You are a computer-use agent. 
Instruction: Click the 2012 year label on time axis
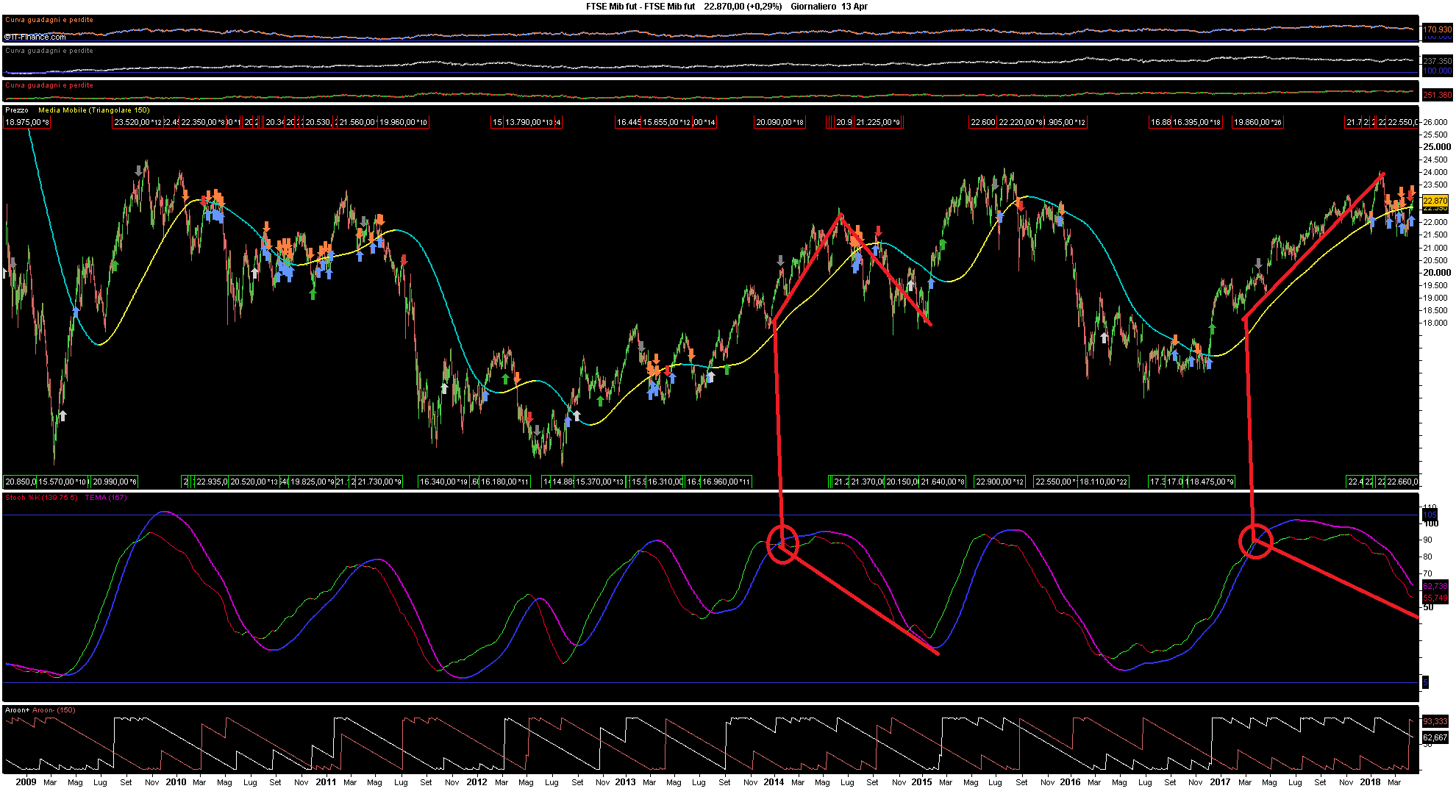[477, 782]
